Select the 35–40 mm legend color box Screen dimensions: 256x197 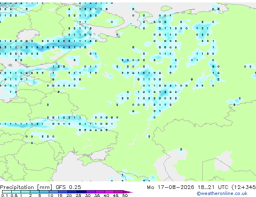[x=100, y=192]
